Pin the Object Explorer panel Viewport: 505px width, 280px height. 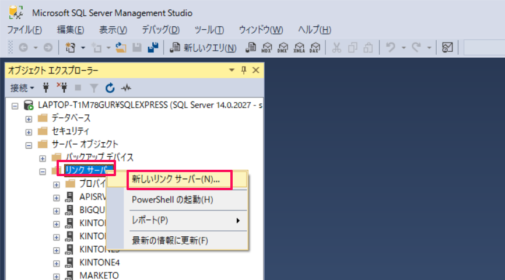click(244, 70)
